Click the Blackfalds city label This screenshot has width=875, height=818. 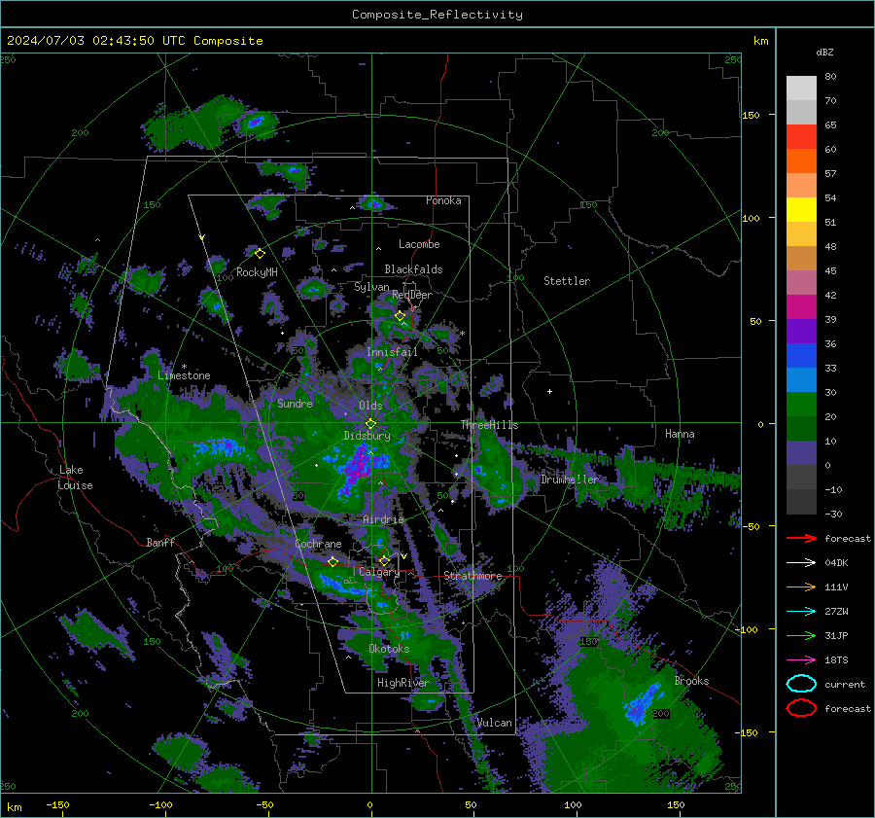(413, 269)
